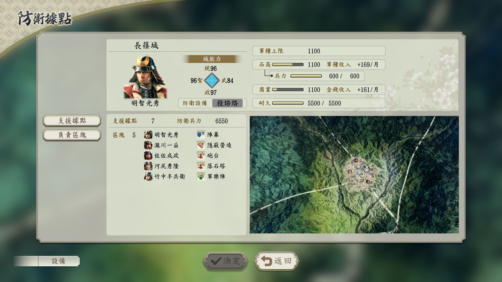Click 明智光秀 large commander portrait
Screen dimensions: 502x282
145,77
